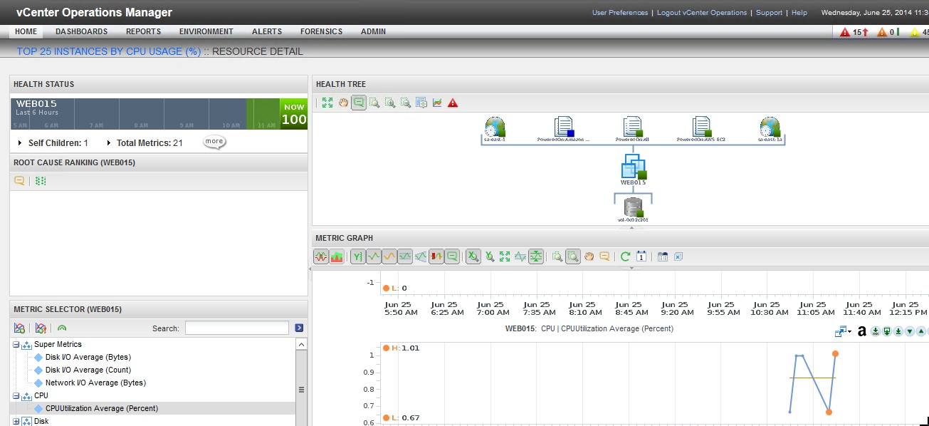The height and width of the screenshot is (426, 929).
Task: Open the FORENSICS menu
Action: coord(321,31)
